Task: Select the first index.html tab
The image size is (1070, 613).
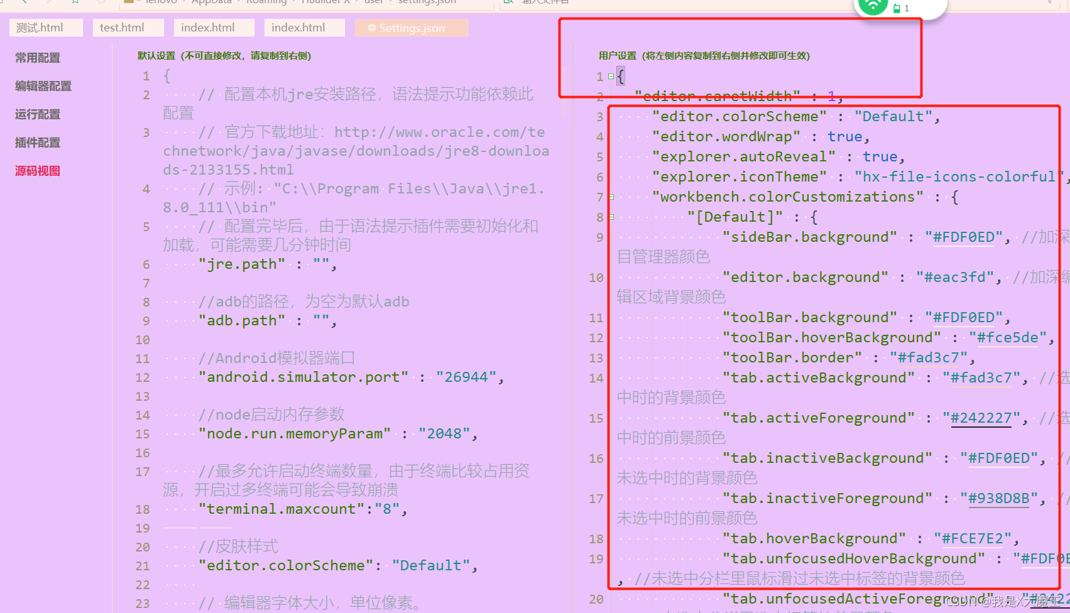Action: [214, 28]
